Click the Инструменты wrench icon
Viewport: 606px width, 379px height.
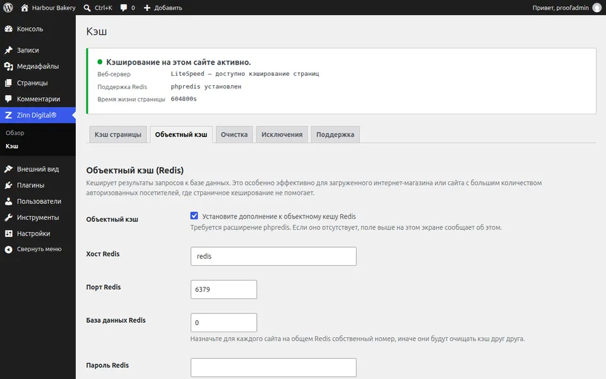(x=8, y=218)
